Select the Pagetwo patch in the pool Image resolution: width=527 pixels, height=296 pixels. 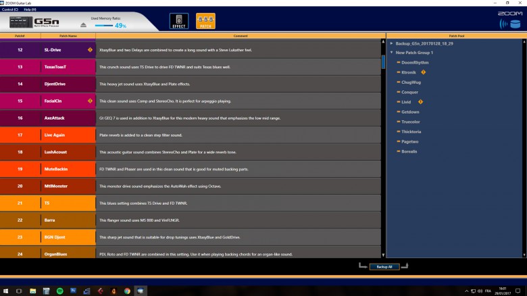tap(409, 142)
